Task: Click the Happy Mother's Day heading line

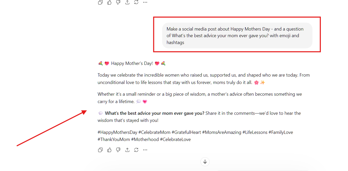Action: [x=132, y=63]
